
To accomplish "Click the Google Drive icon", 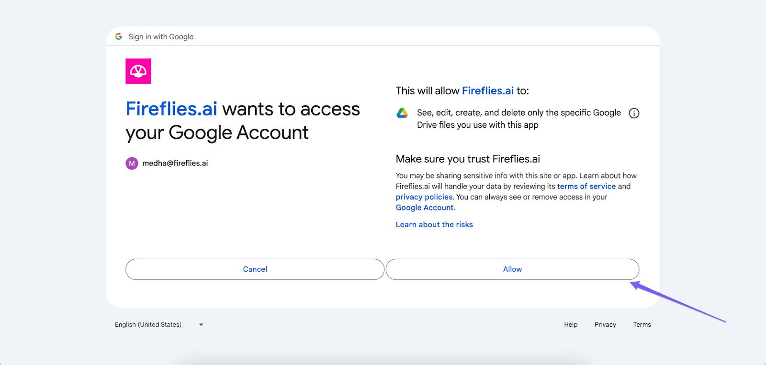I will tap(402, 113).
